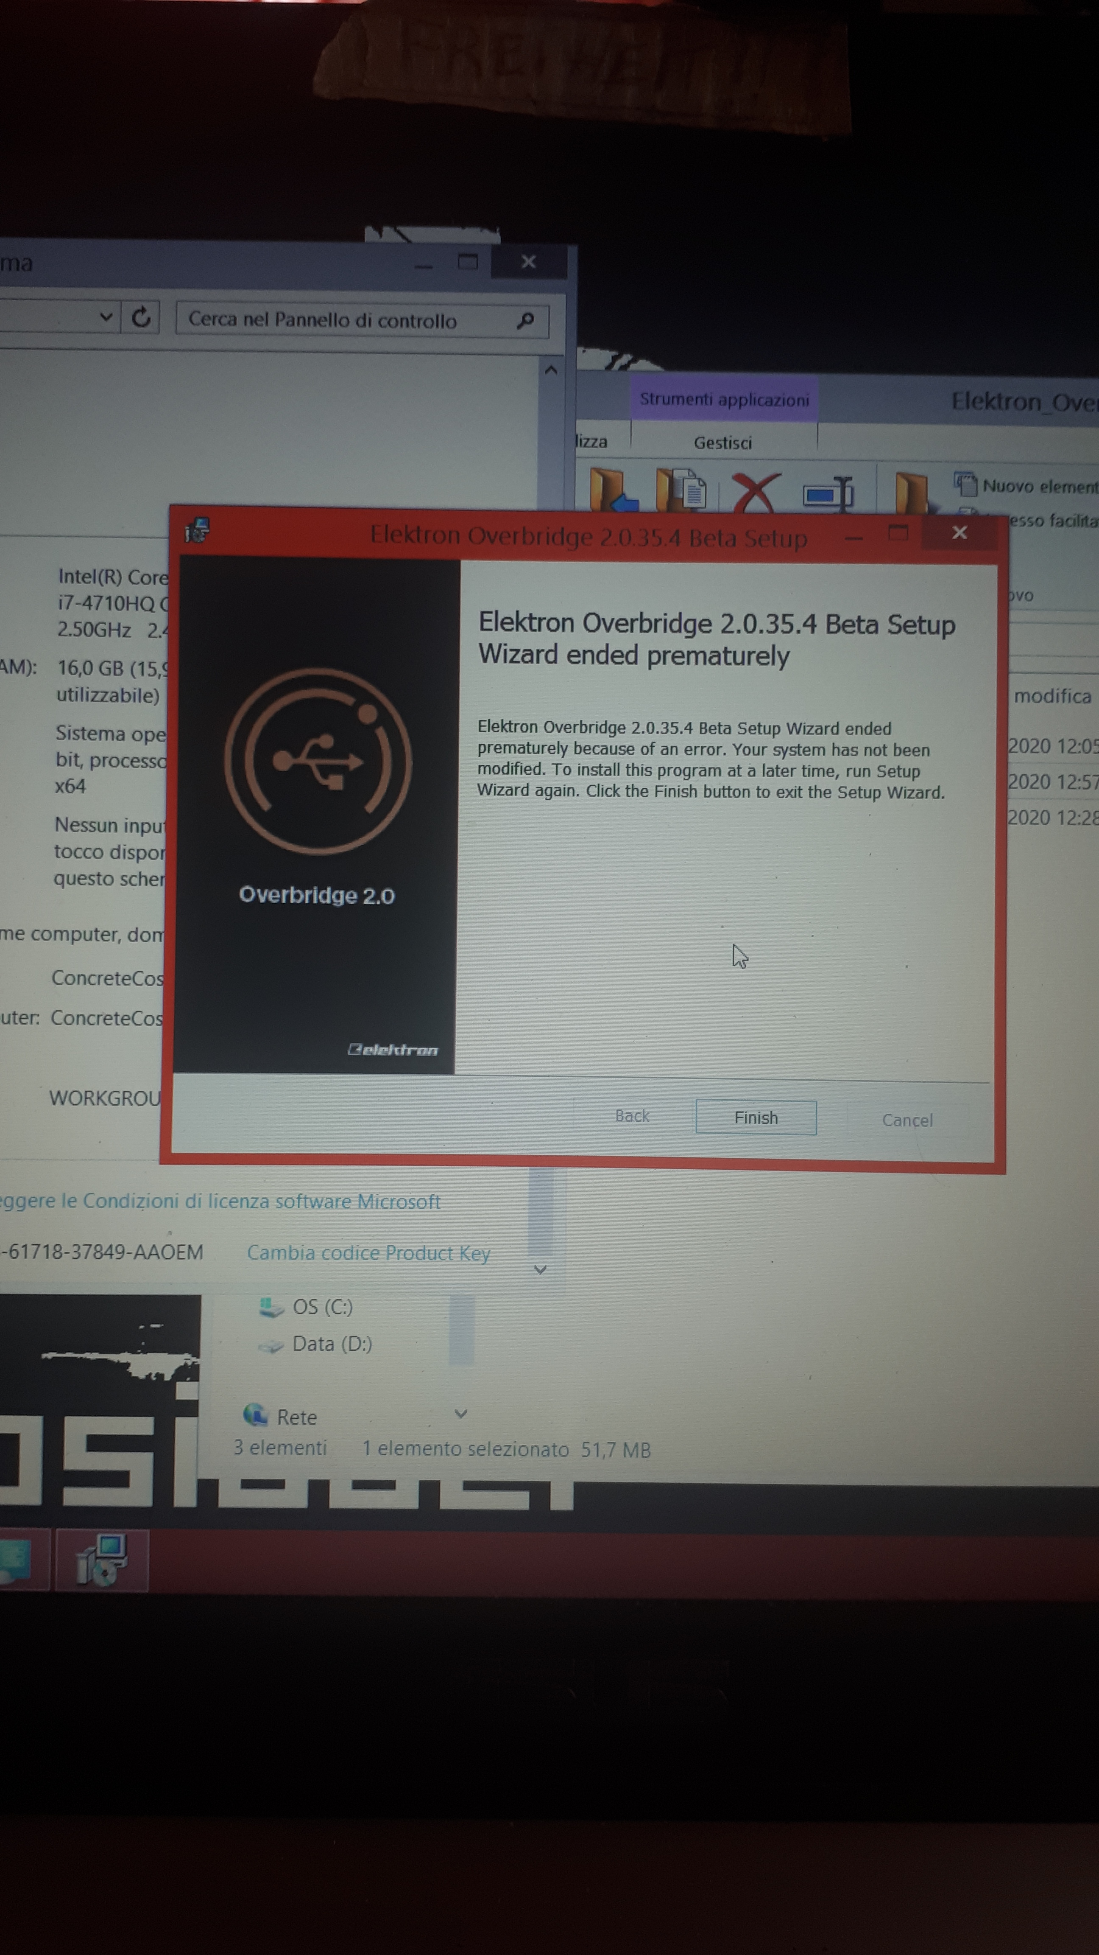Click the Copy to folder icon
This screenshot has height=1955, width=1099.
[x=681, y=489]
